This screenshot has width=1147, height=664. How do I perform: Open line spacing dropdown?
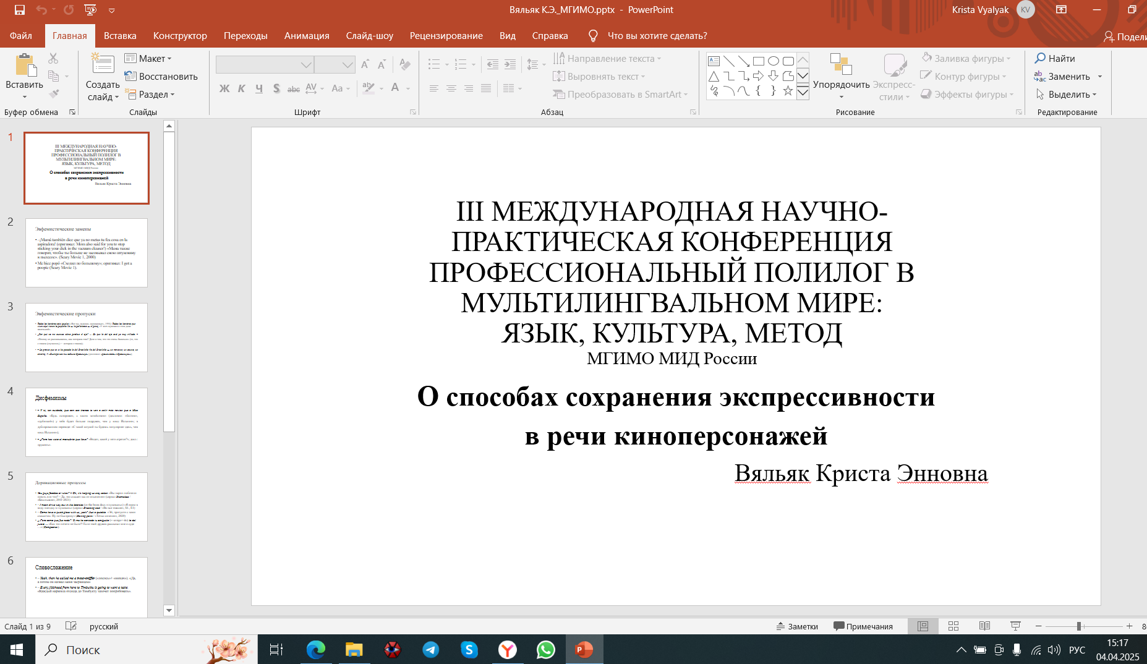pos(535,64)
